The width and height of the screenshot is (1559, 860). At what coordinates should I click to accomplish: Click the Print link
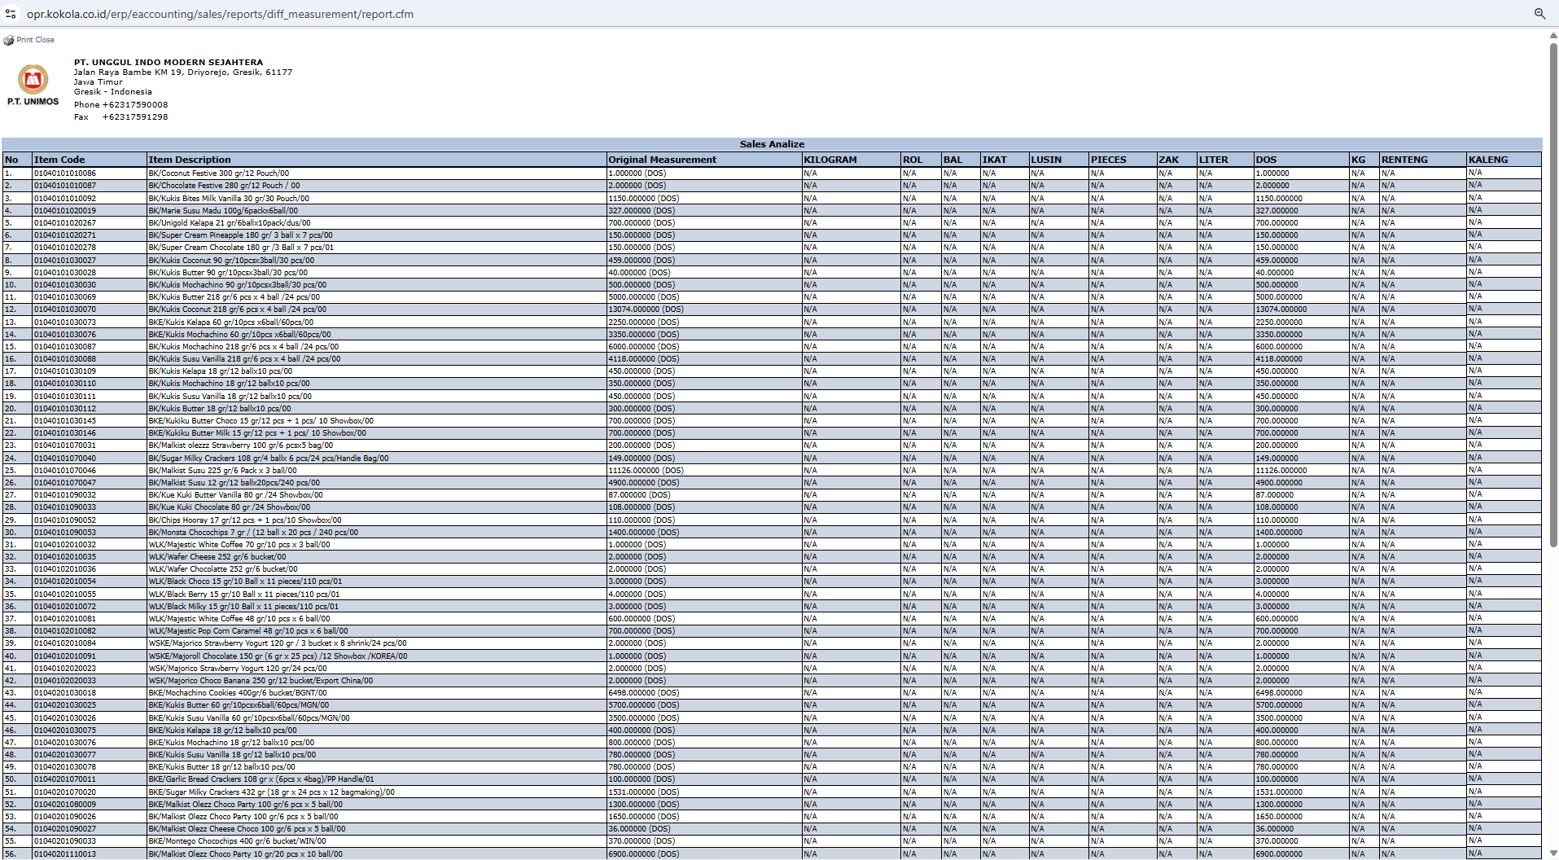(x=24, y=40)
